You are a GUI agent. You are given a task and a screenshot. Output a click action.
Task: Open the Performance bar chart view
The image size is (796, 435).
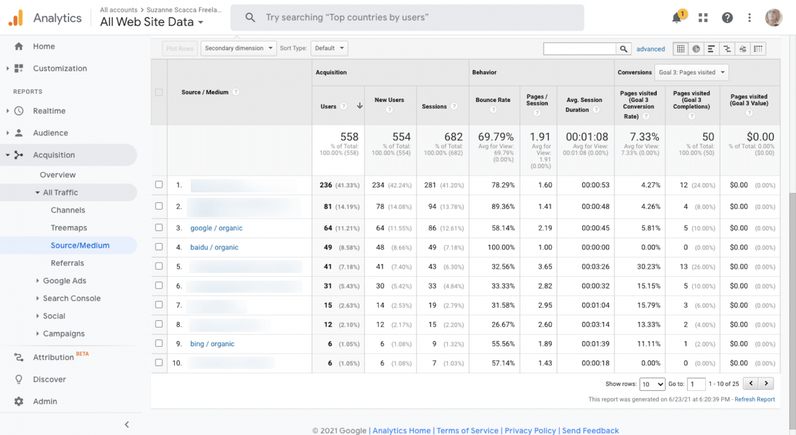[x=711, y=48]
